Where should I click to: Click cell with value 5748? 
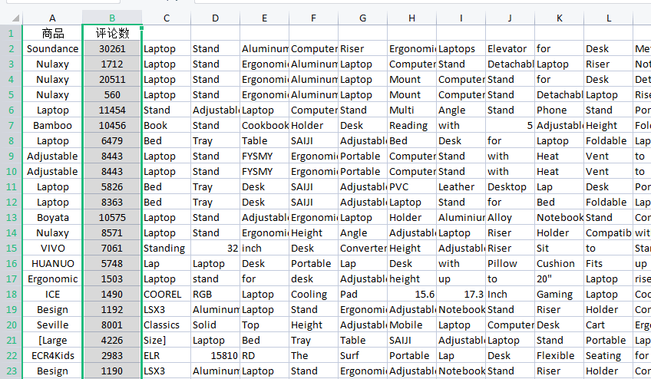point(112,264)
